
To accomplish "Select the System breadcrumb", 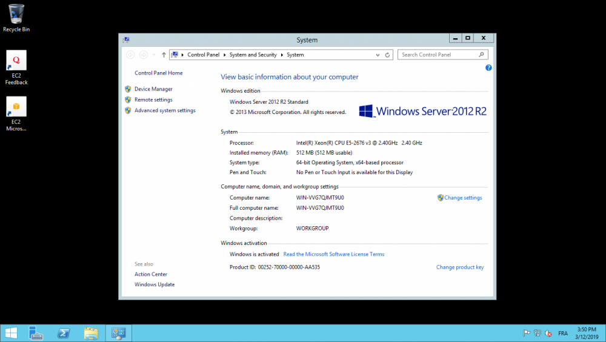I will (x=295, y=55).
